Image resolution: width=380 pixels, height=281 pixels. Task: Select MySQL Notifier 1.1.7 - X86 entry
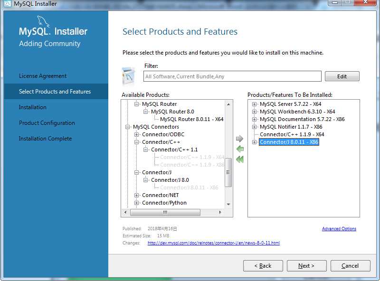pyautogui.click(x=291, y=127)
